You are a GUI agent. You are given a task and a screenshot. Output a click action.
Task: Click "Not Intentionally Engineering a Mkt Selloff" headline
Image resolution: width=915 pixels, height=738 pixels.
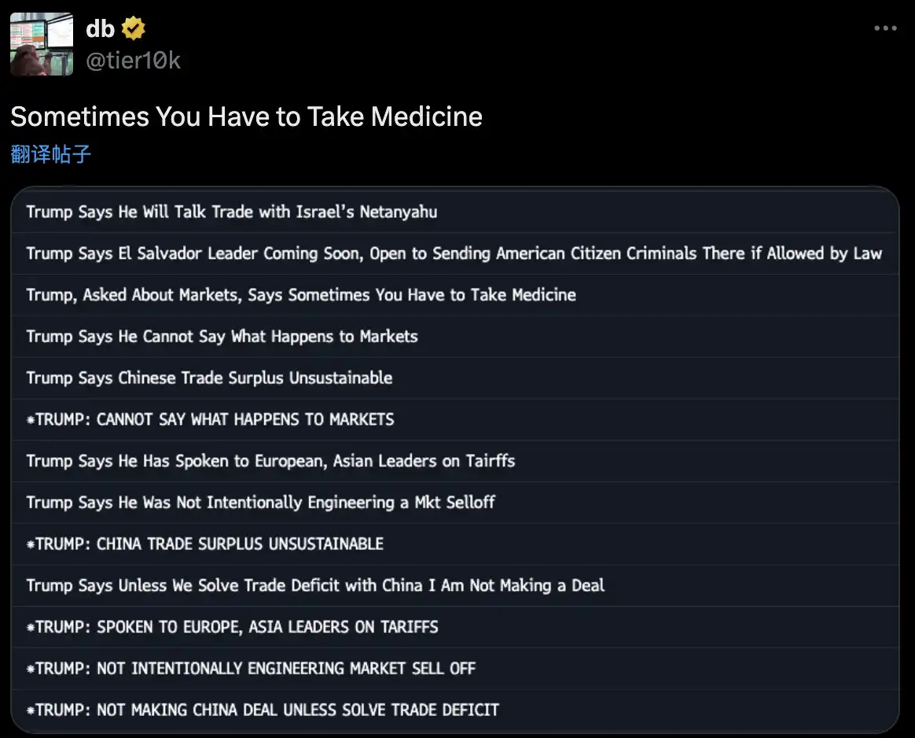coord(260,503)
